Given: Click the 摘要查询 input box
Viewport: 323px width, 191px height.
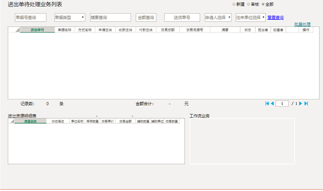Looking at the screenshot, I should [x=111, y=18].
